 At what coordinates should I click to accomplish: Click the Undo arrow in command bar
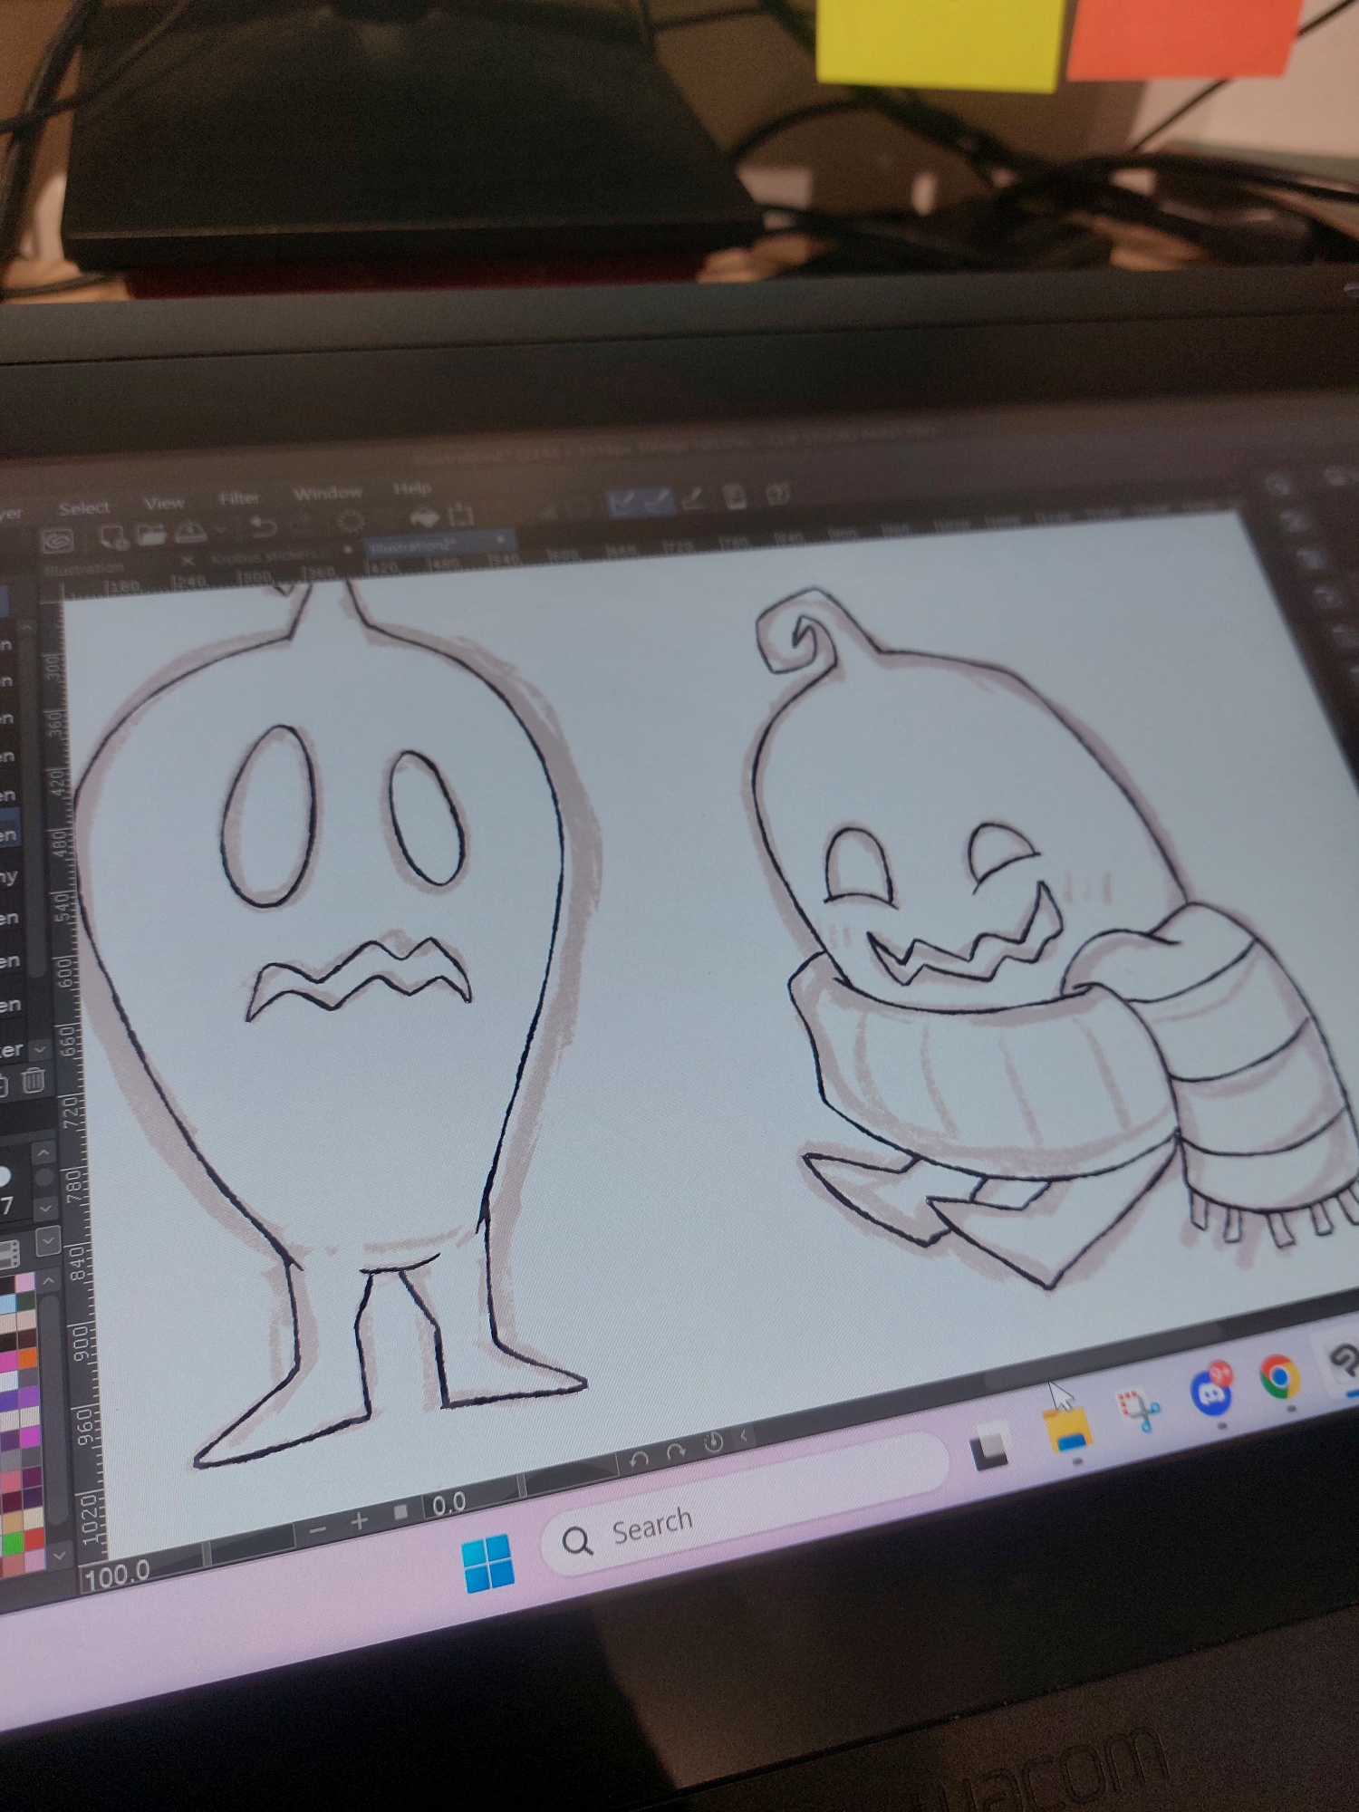click(x=262, y=527)
